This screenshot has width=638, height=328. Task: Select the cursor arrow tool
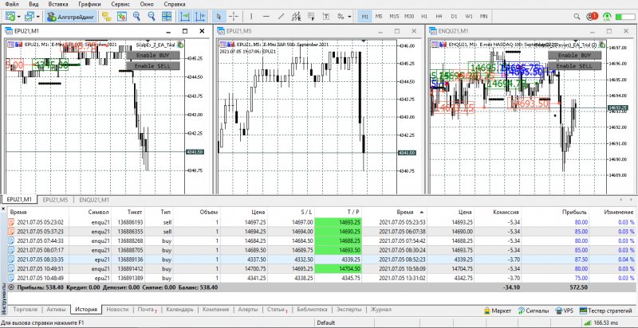click(219, 17)
